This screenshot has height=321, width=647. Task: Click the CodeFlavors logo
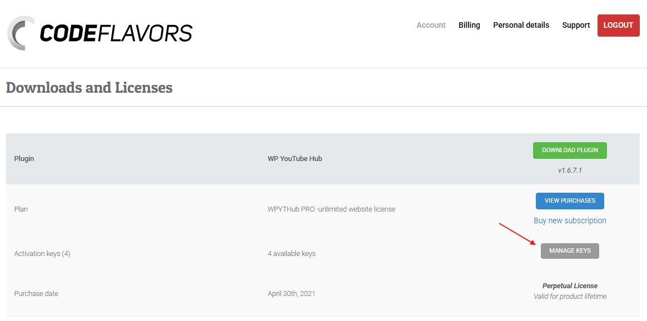tap(100, 33)
